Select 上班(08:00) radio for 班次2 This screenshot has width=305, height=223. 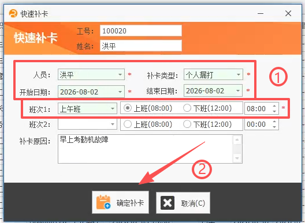[128, 124]
